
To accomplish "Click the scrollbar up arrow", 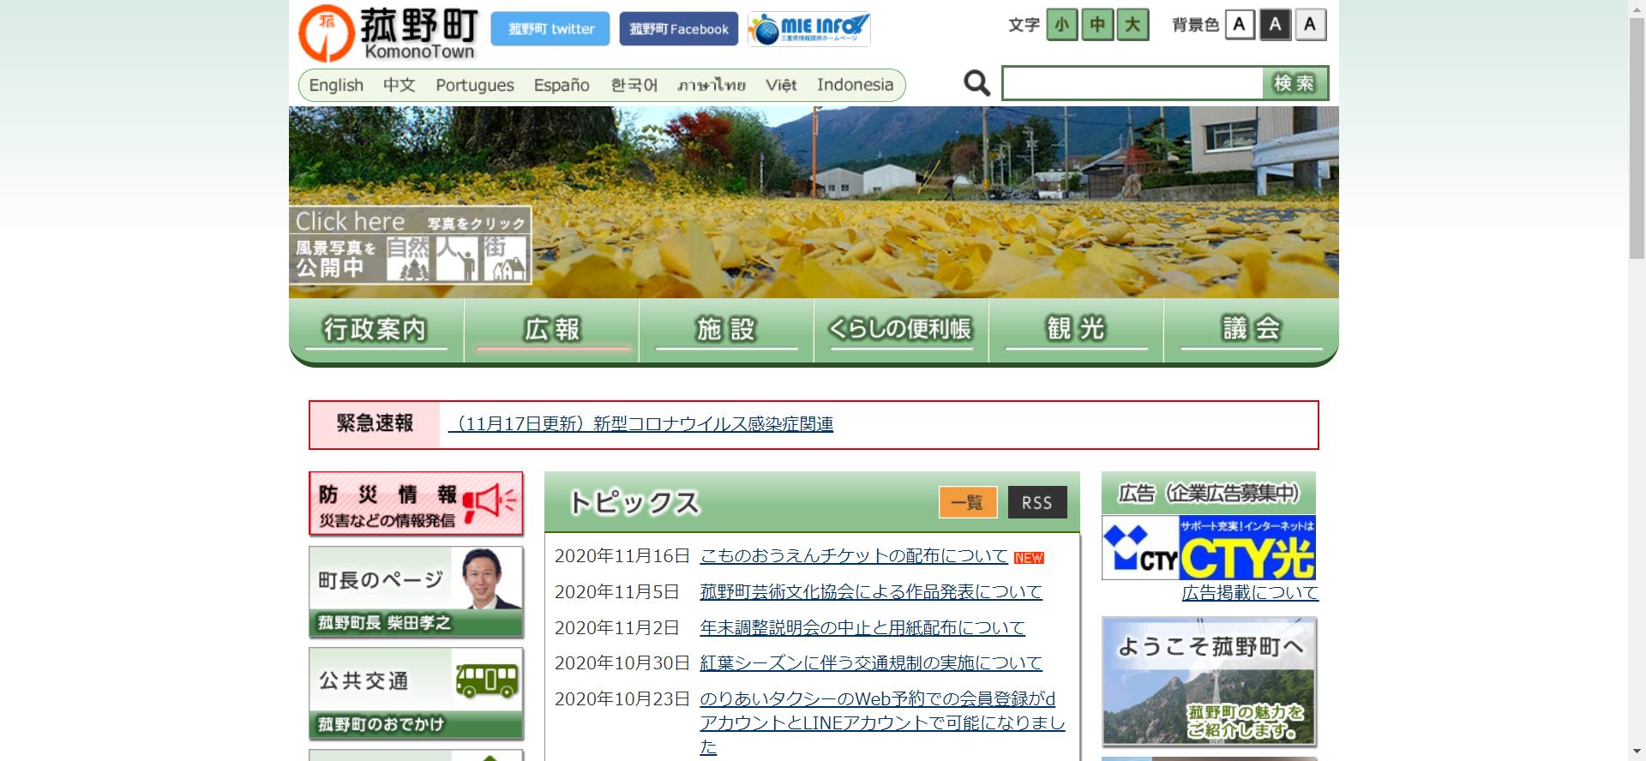I will coord(1637,7).
